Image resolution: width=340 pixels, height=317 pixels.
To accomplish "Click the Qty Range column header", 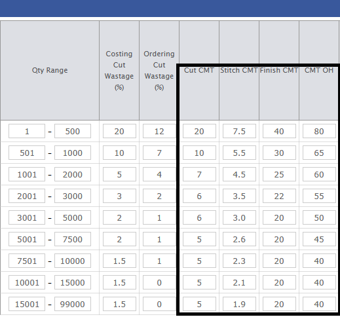I will pos(50,70).
